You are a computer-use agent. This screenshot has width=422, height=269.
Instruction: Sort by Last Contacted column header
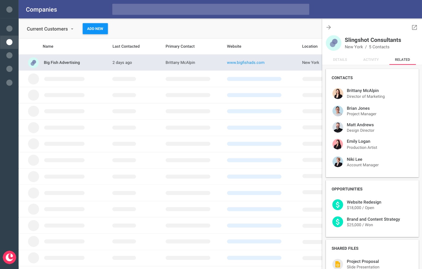click(126, 46)
